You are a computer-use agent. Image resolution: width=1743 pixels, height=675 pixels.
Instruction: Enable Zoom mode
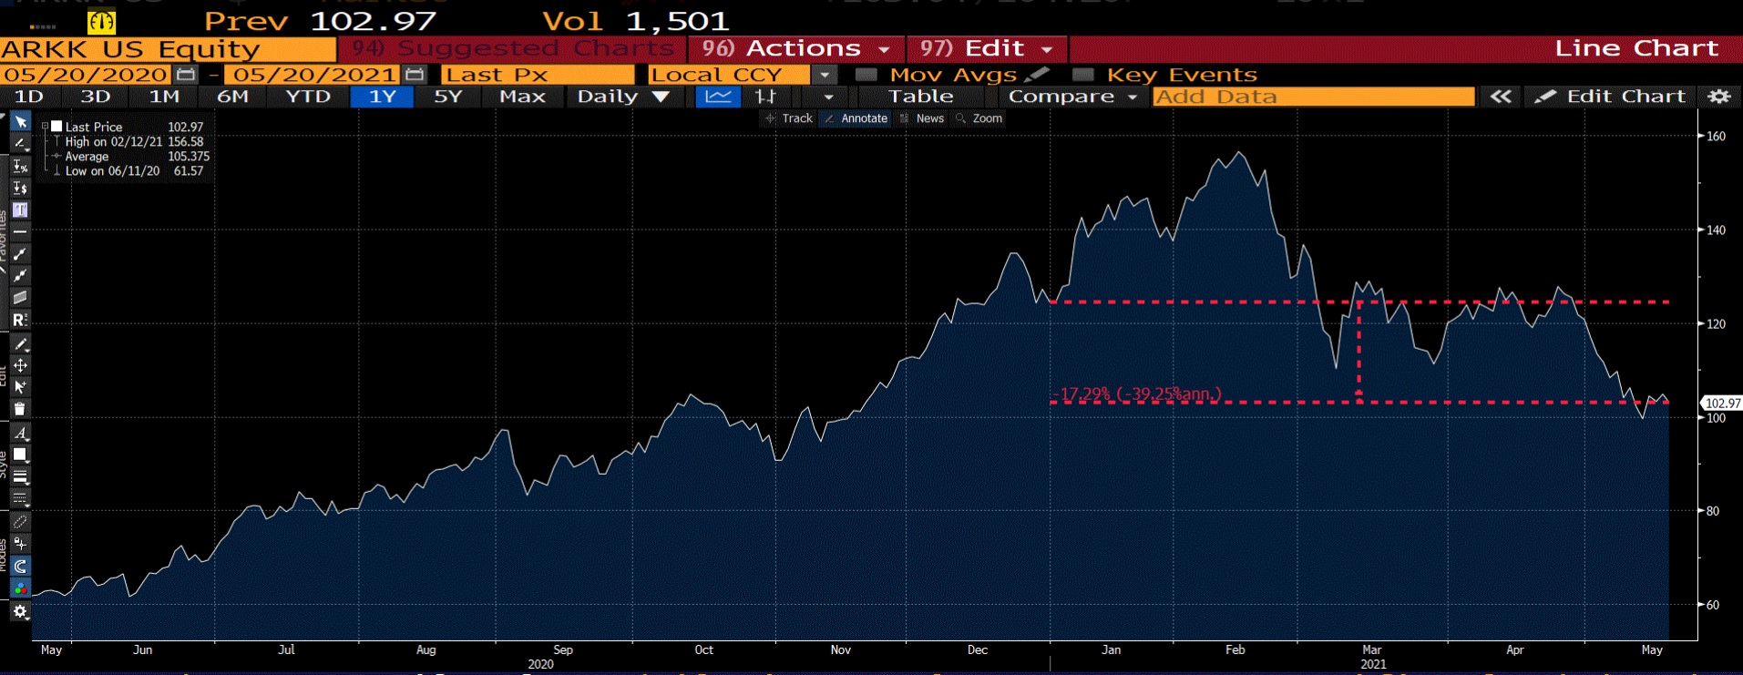(979, 118)
